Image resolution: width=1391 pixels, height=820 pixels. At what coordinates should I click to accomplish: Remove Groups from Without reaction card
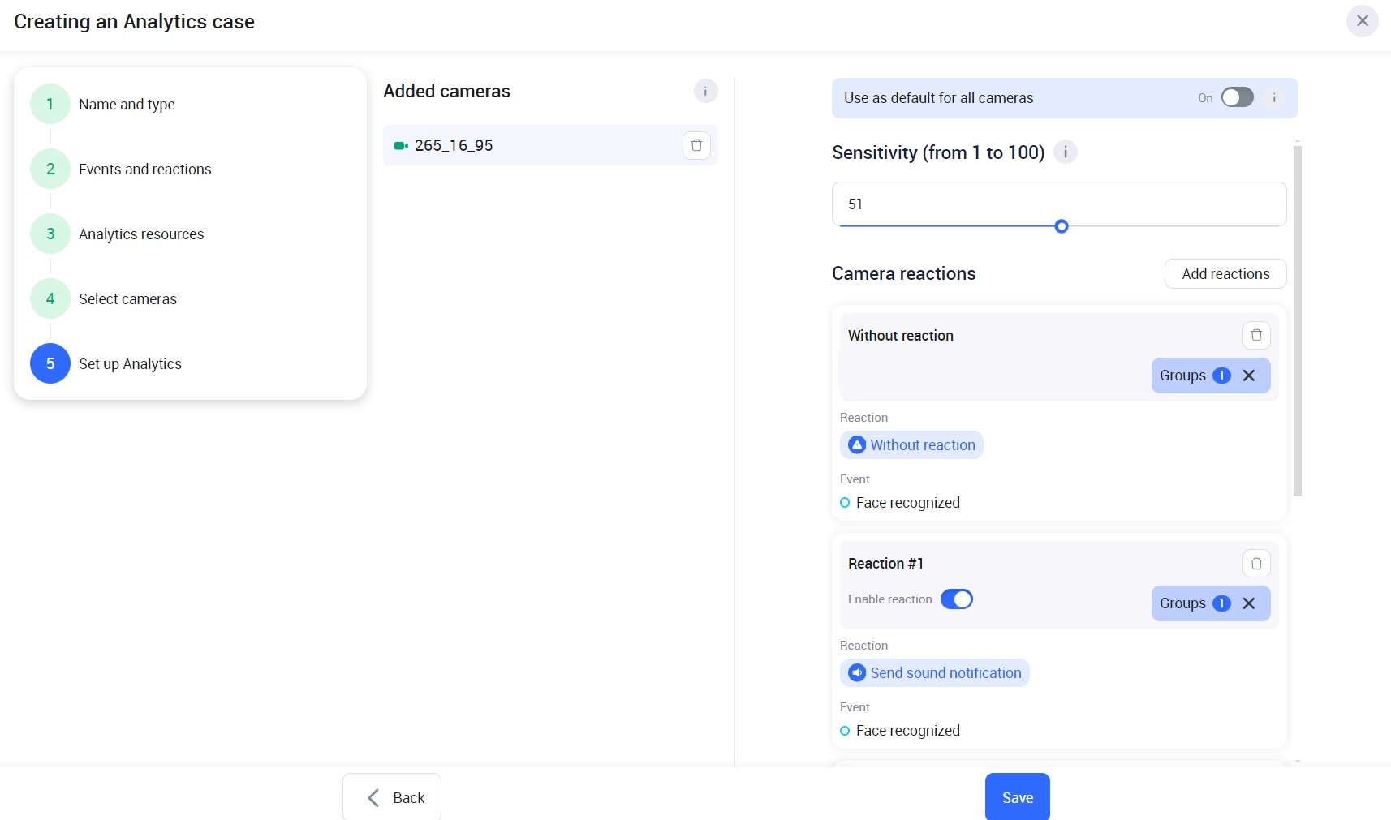click(x=1249, y=376)
